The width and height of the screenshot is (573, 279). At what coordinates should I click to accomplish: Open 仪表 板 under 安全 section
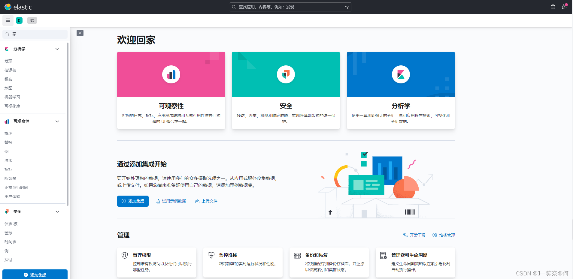(x=11, y=224)
